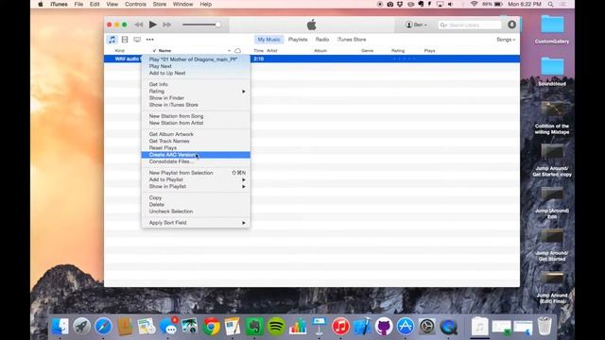The image size is (605, 340).
Task: Sort by the Name column header
Action: (164, 50)
